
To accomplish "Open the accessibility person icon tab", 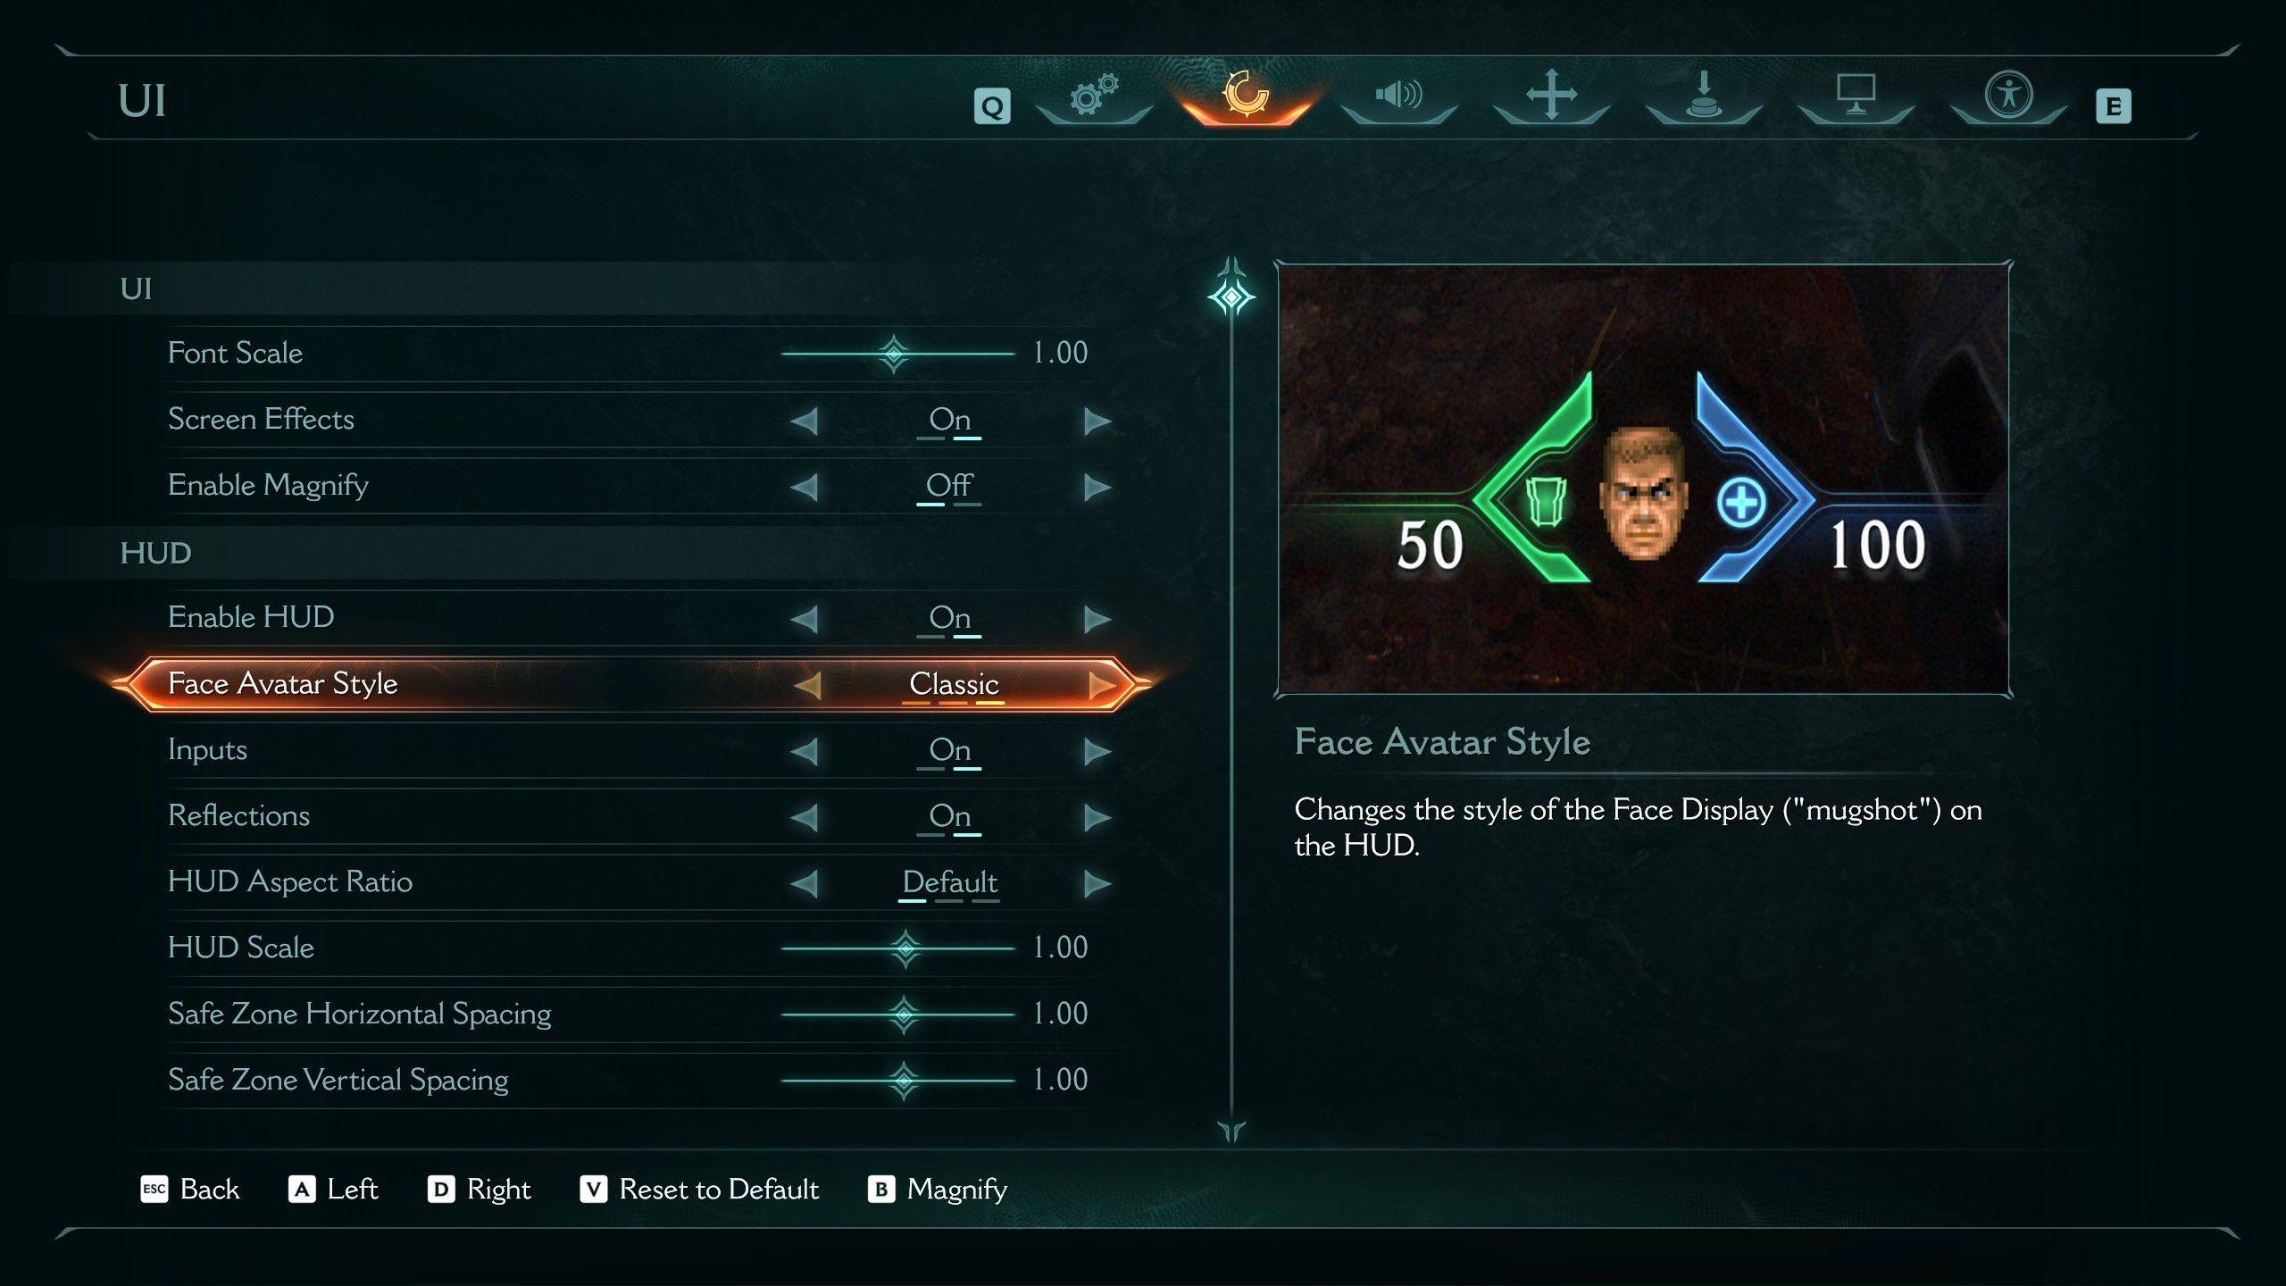I will click(2008, 94).
